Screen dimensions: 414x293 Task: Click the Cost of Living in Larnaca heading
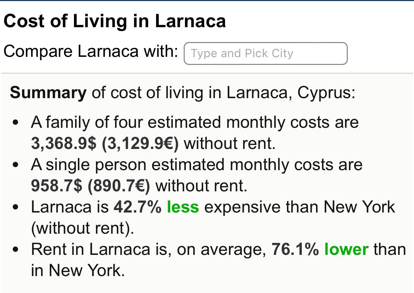coord(115,21)
